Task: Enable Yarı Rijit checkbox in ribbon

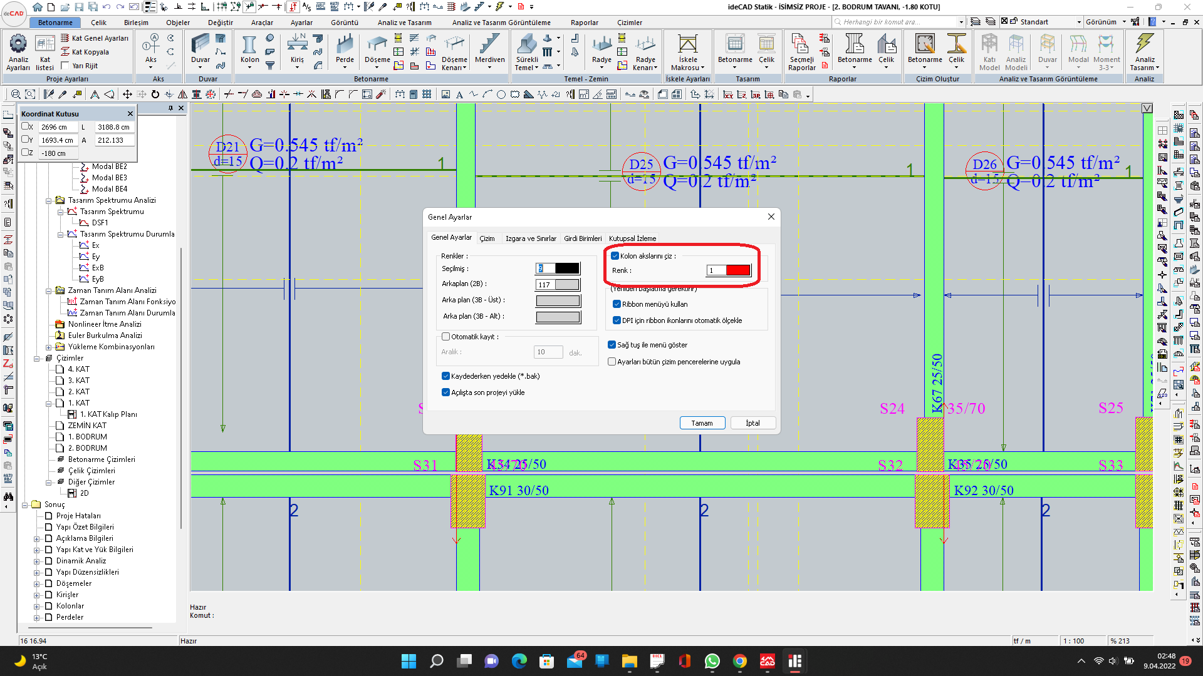Action: 65,66
